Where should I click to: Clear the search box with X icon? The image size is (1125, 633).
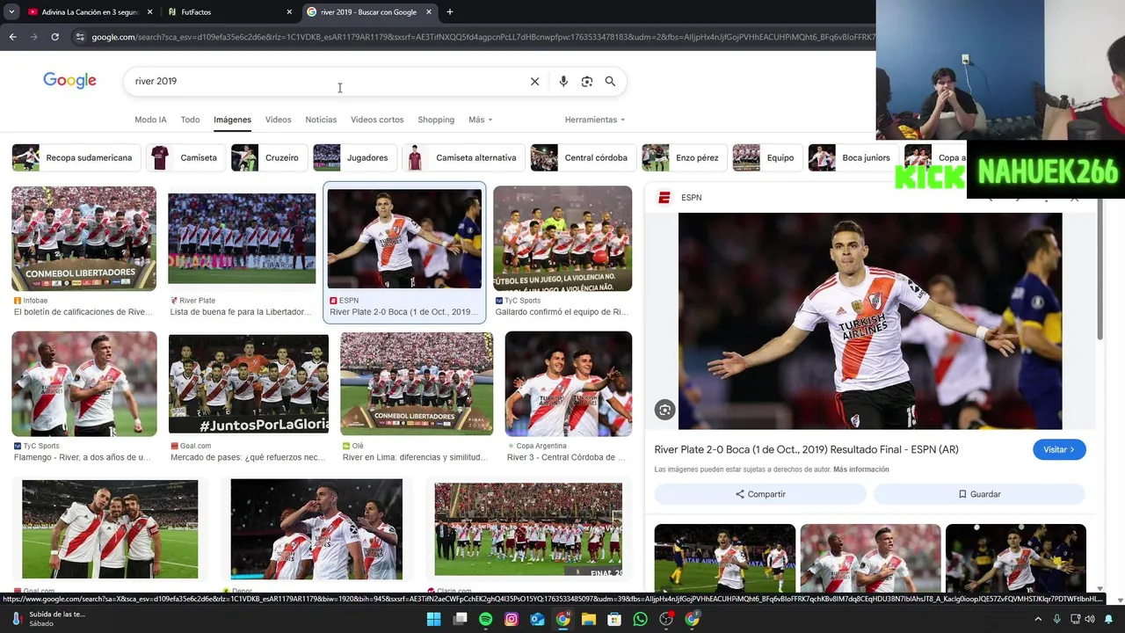534,81
